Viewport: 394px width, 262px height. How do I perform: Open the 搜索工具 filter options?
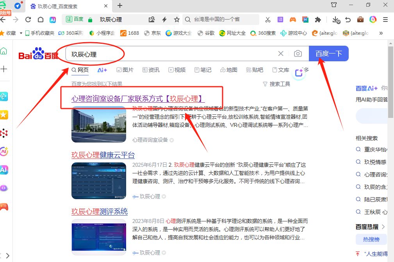coord(276,84)
